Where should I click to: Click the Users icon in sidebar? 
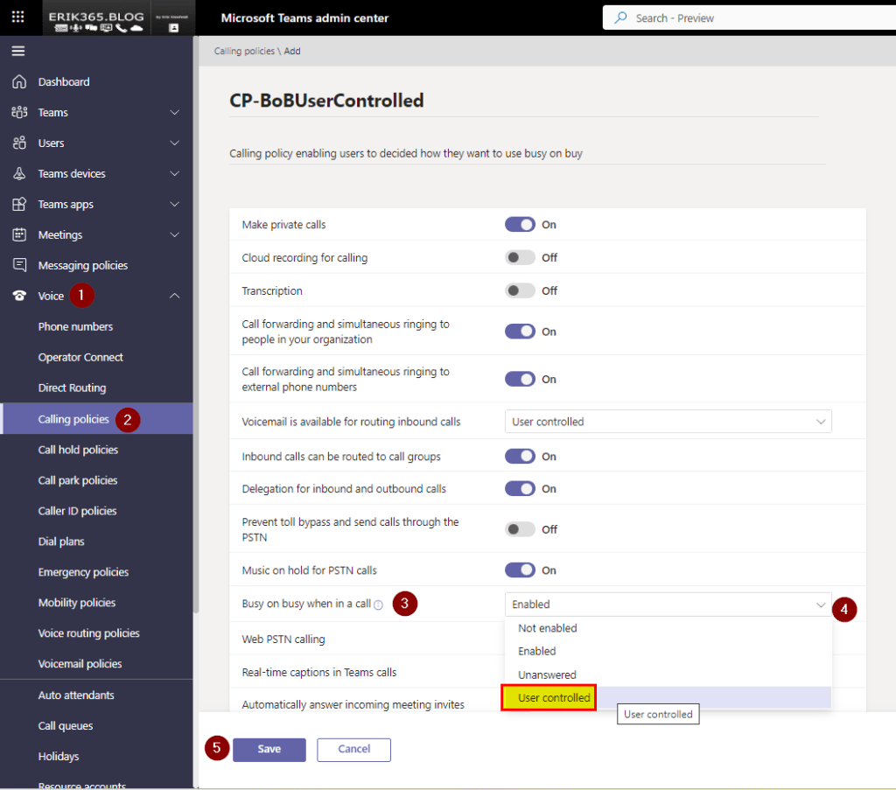(19, 143)
